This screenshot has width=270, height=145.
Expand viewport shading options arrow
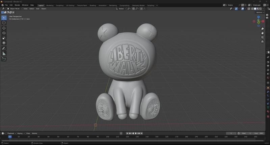click(263, 9)
